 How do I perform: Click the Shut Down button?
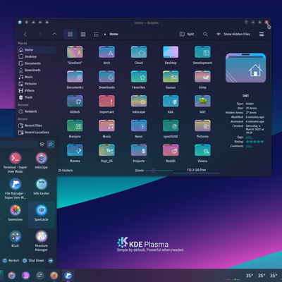click(x=33, y=261)
